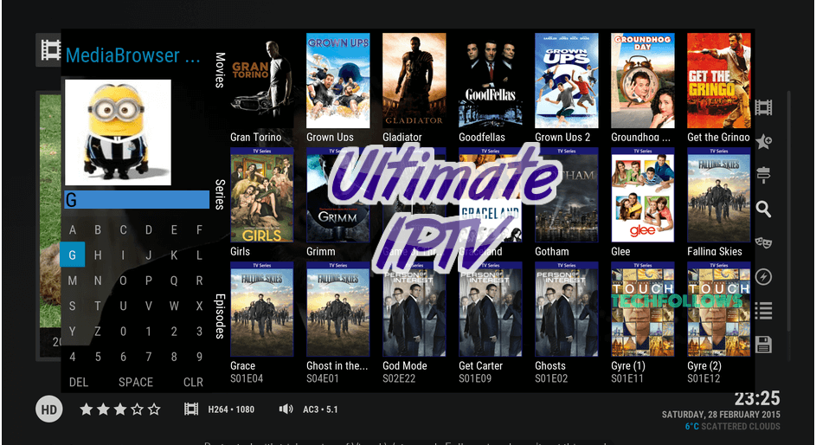This screenshot has width=816, height=445.
Task: Open the Glee TV series poster
Action: (x=643, y=195)
